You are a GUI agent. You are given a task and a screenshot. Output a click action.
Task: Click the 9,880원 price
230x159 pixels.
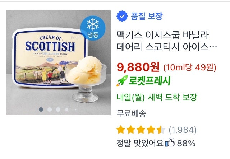click(x=138, y=67)
